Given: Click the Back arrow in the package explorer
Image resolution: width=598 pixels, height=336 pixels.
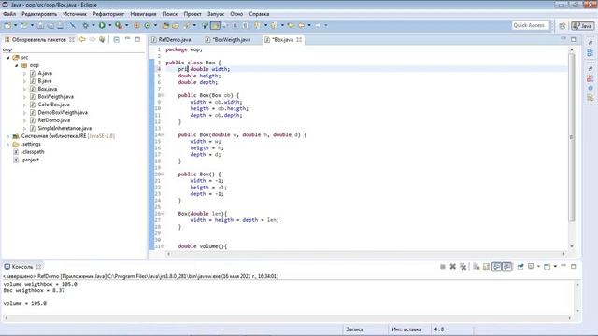Looking at the screenshot, I should 82,39.
